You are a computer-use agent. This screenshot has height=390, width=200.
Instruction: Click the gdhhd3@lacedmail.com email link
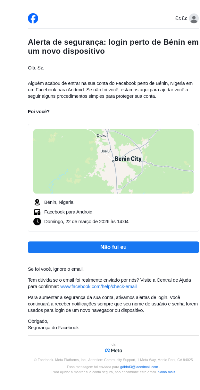click(139, 367)
